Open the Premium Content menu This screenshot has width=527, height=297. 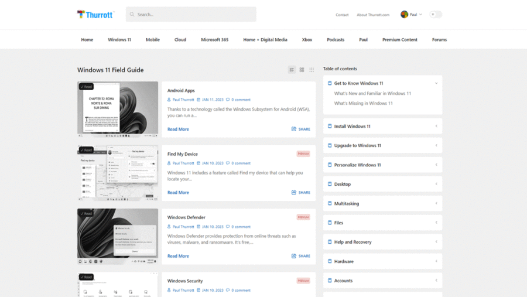(x=400, y=40)
